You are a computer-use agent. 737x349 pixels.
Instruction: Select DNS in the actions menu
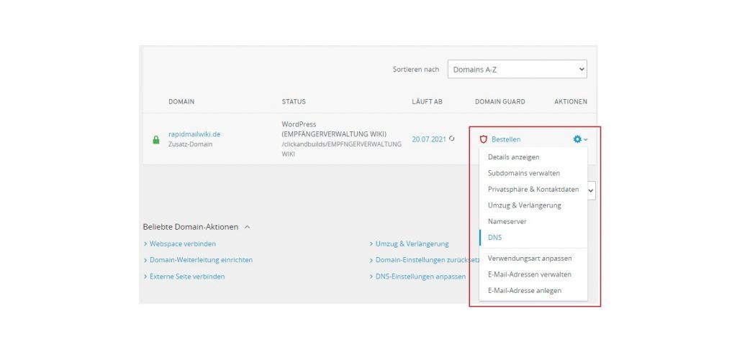494,238
